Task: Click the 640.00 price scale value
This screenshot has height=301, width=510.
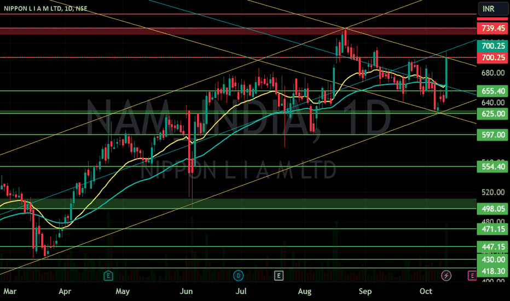Action: [x=492, y=102]
